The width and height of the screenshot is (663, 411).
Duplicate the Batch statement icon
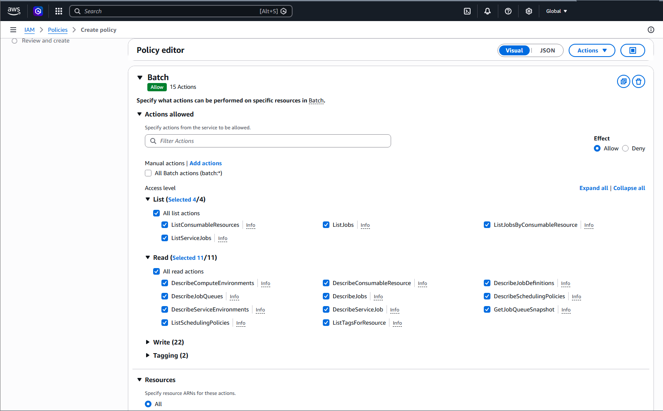(x=624, y=81)
